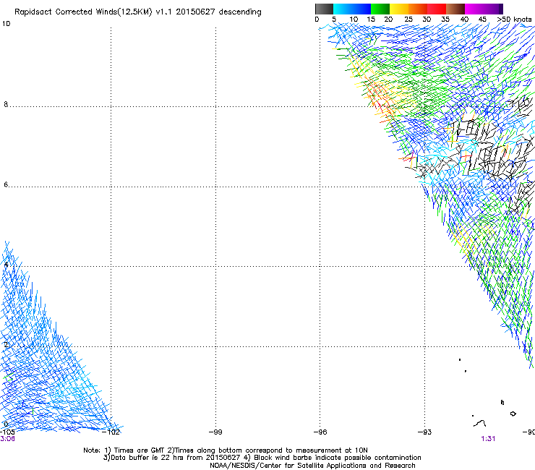
Task: Click the purple '3:08' swath time
Action: [7, 439]
